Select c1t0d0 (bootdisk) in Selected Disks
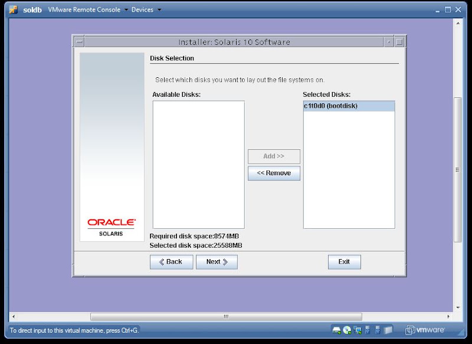This screenshot has height=344, width=472. point(349,106)
